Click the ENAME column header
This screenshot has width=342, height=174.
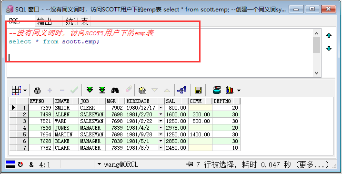[x=66, y=101]
